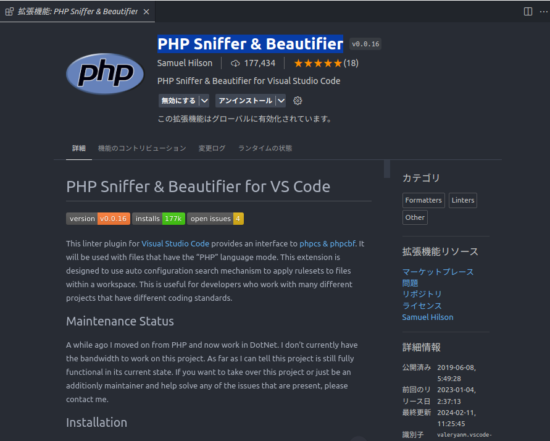Click the installs 177k shield badge
The height and width of the screenshot is (441, 550).
tap(159, 219)
